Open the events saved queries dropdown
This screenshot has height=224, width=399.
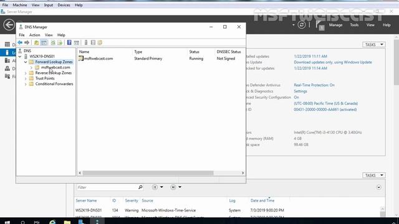[x=176, y=187]
